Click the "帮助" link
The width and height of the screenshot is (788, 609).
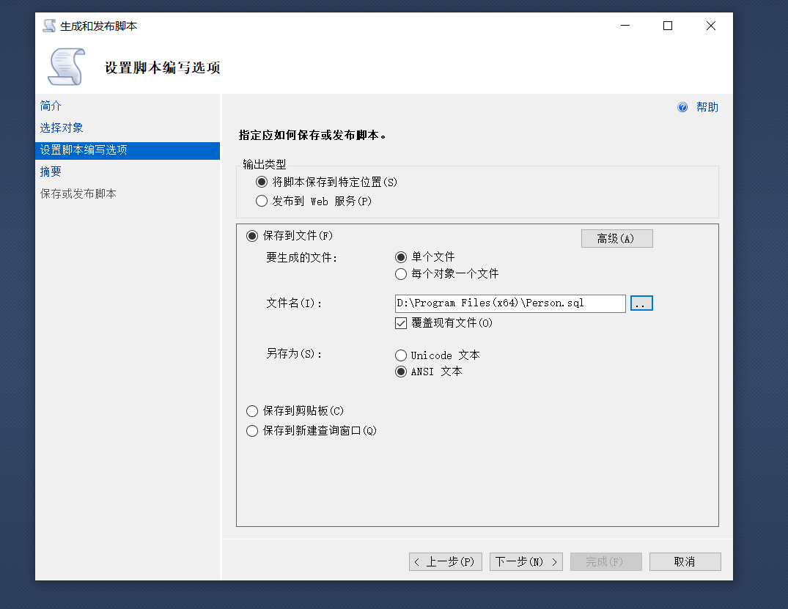[x=707, y=106]
